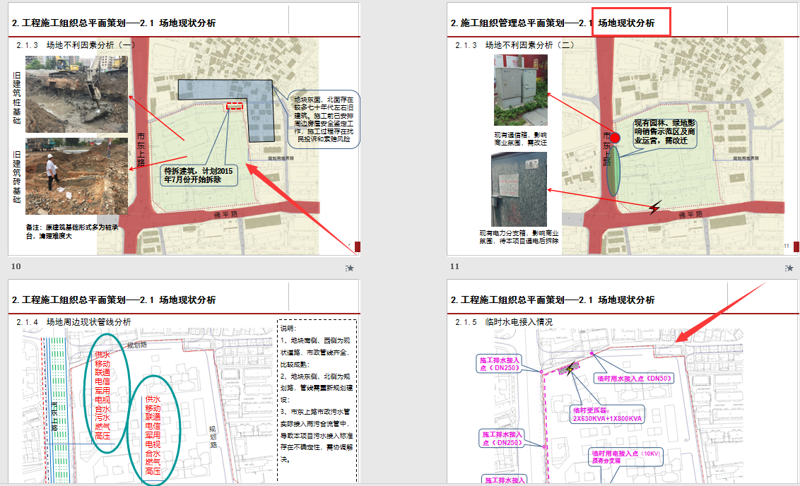Click the 待拆建筑 2015年7月 callout box

pos(199,175)
